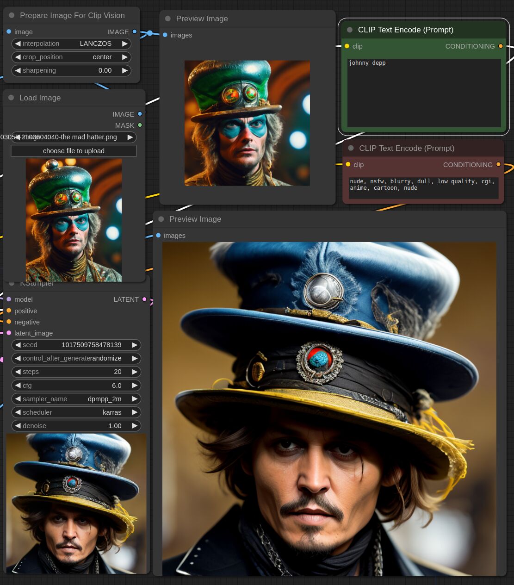Switch scheduler to previous option
The height and width of the screenshot is (585, 514).
18,412
